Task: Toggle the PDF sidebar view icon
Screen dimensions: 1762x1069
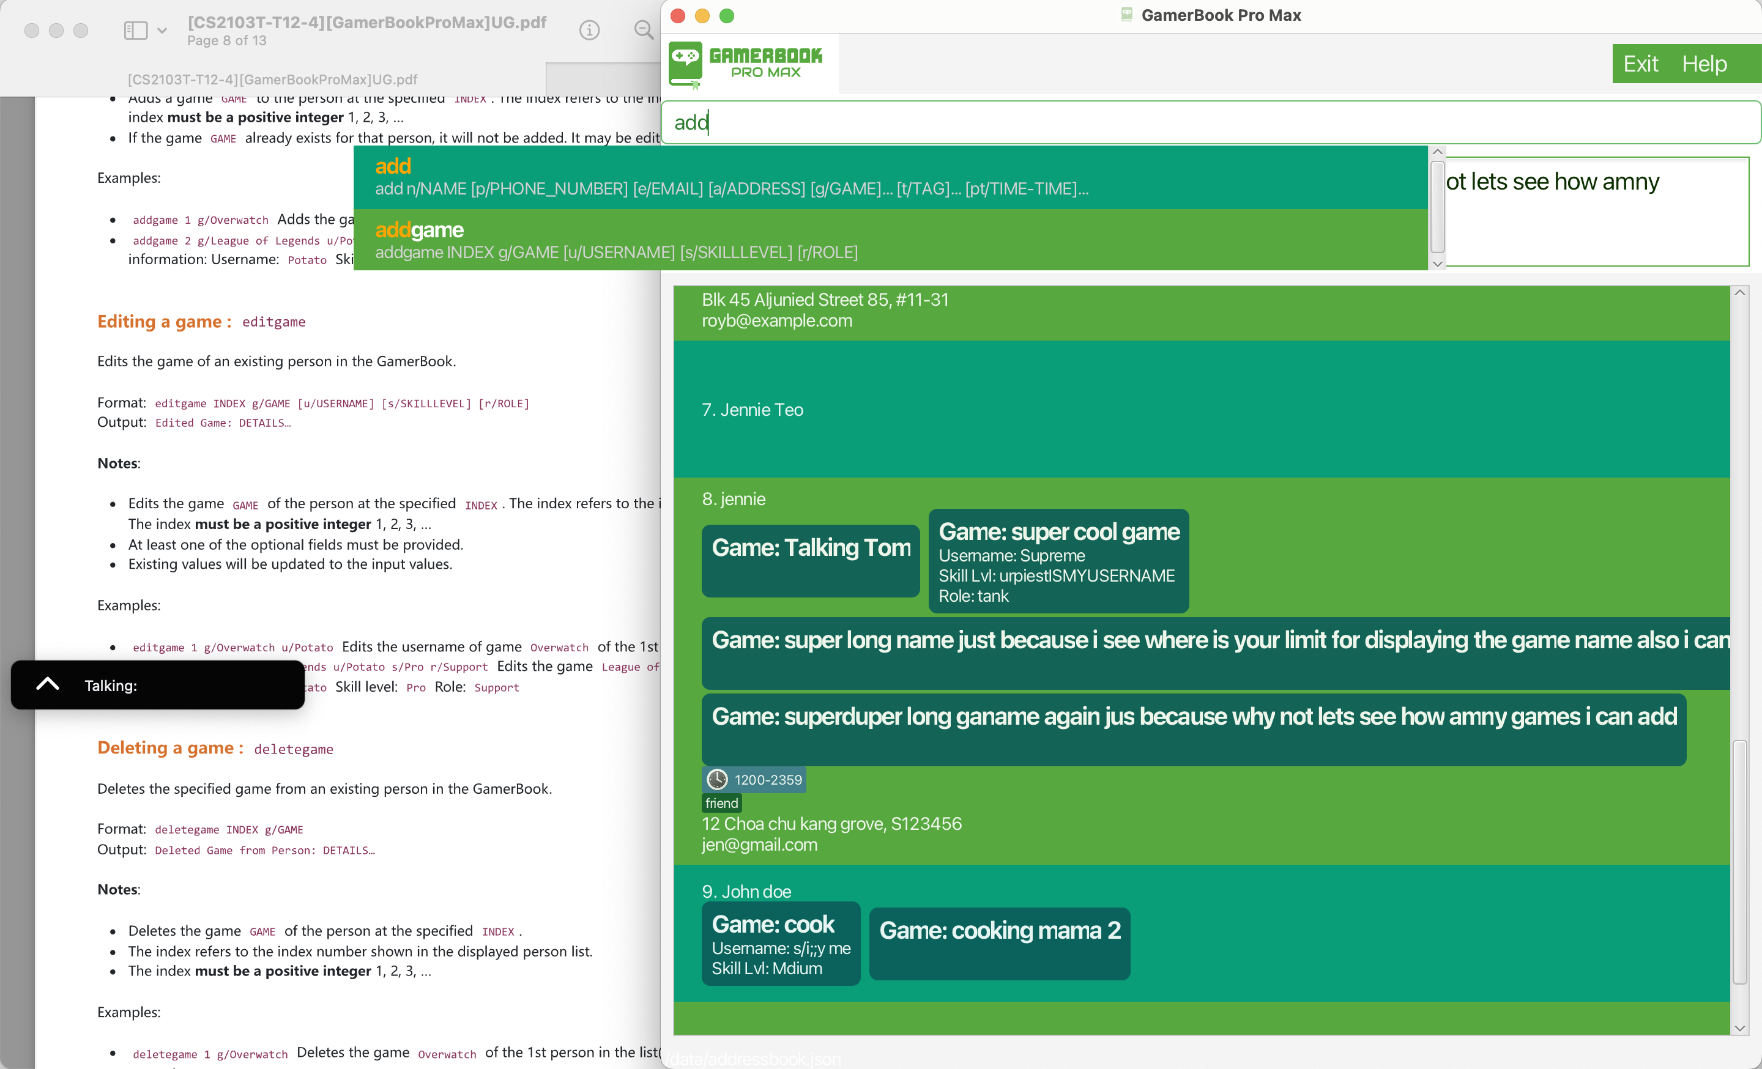Action: (x=135, y=30)
